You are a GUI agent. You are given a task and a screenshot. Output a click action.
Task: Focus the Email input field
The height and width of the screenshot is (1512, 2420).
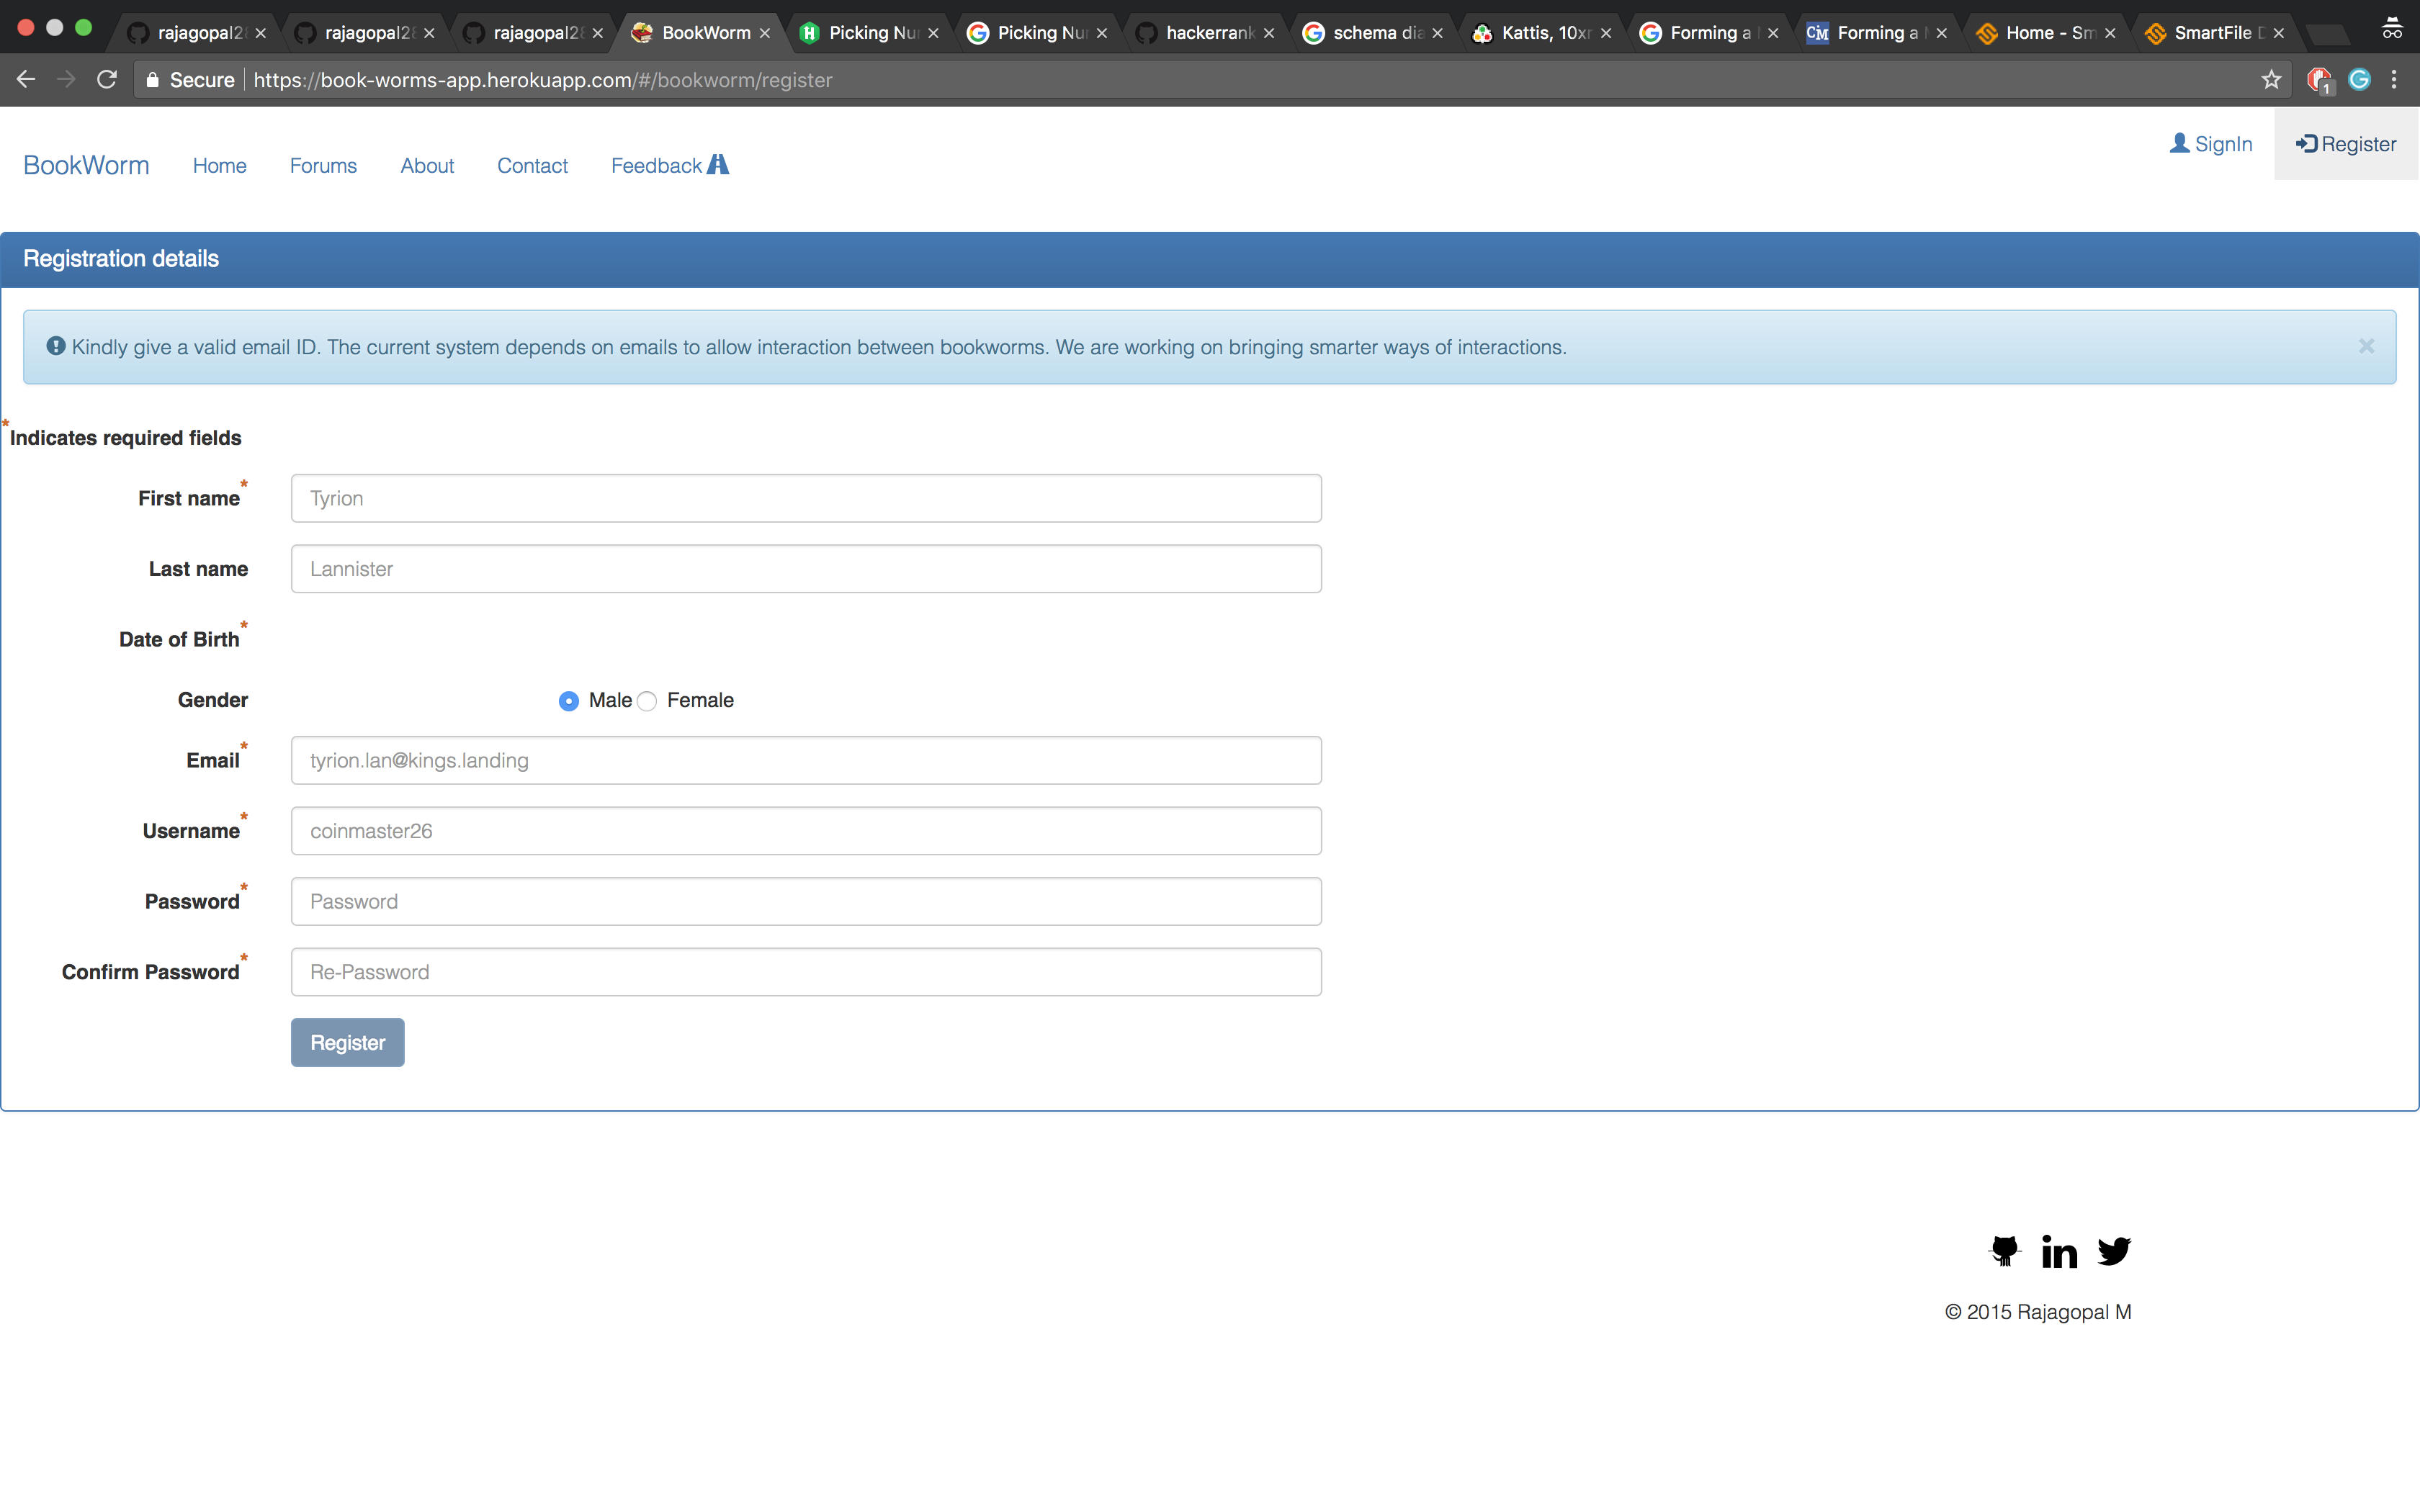point(805,760)
